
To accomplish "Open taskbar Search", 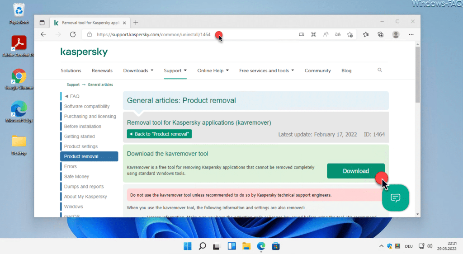I will pyautogui.click(x=202, y=246).
